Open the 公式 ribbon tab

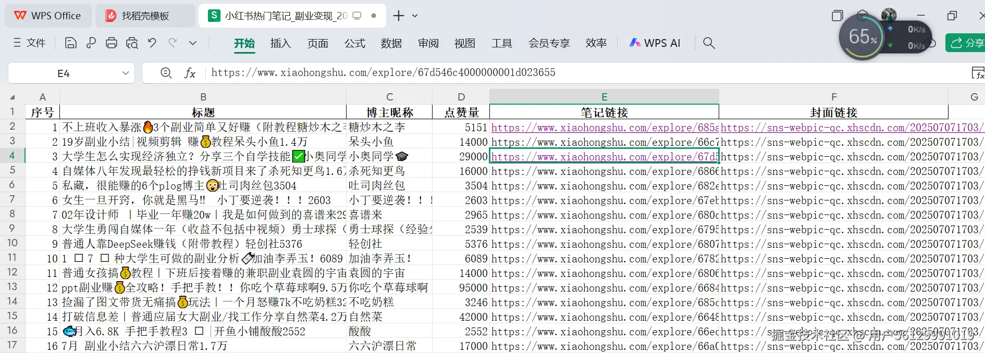pos(355,43)
